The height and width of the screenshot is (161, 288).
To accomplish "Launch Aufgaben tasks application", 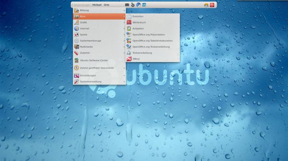I will pos(153,29).
